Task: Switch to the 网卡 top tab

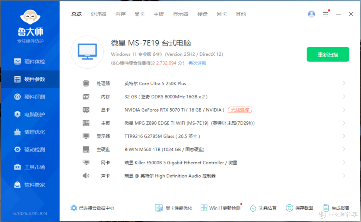Action: pyautogui.click(x=222, y=14)
